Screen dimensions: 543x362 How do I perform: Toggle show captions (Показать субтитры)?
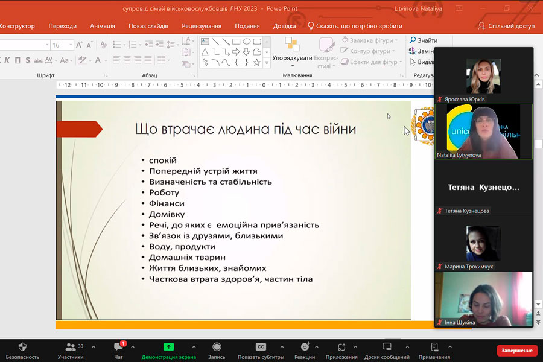[x=261, y=347]
